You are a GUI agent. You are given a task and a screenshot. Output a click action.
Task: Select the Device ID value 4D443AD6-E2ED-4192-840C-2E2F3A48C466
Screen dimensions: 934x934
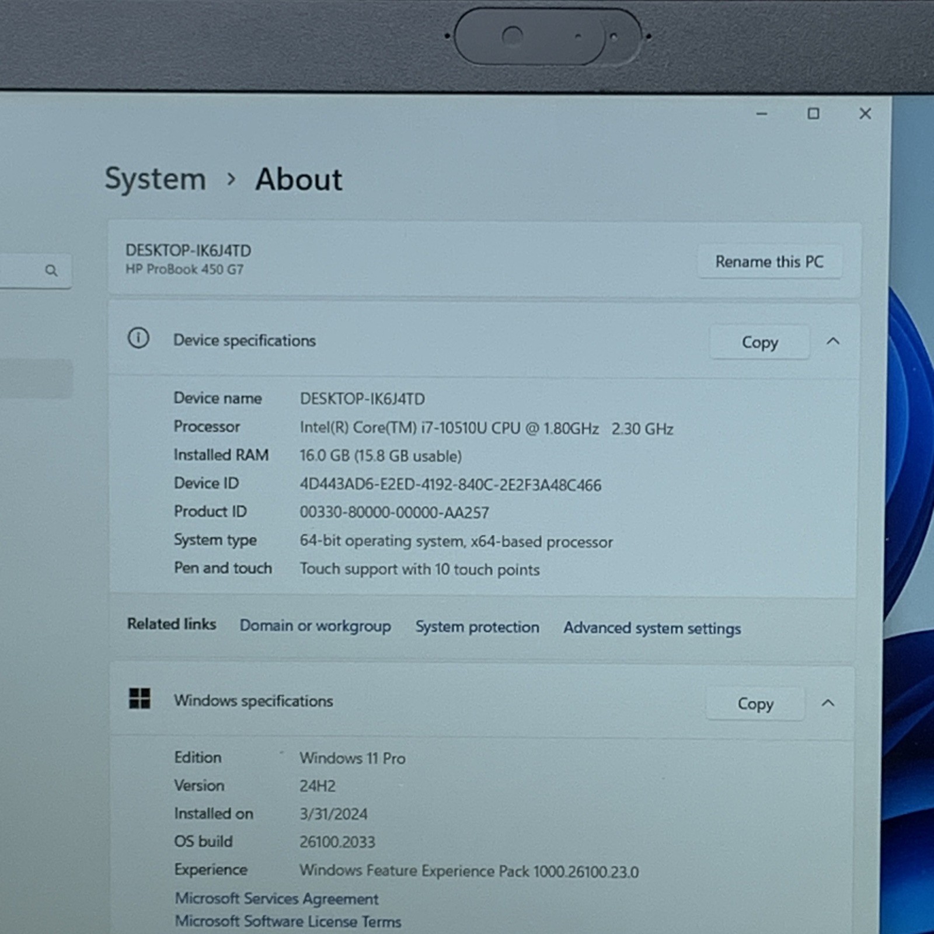point(451,485)
